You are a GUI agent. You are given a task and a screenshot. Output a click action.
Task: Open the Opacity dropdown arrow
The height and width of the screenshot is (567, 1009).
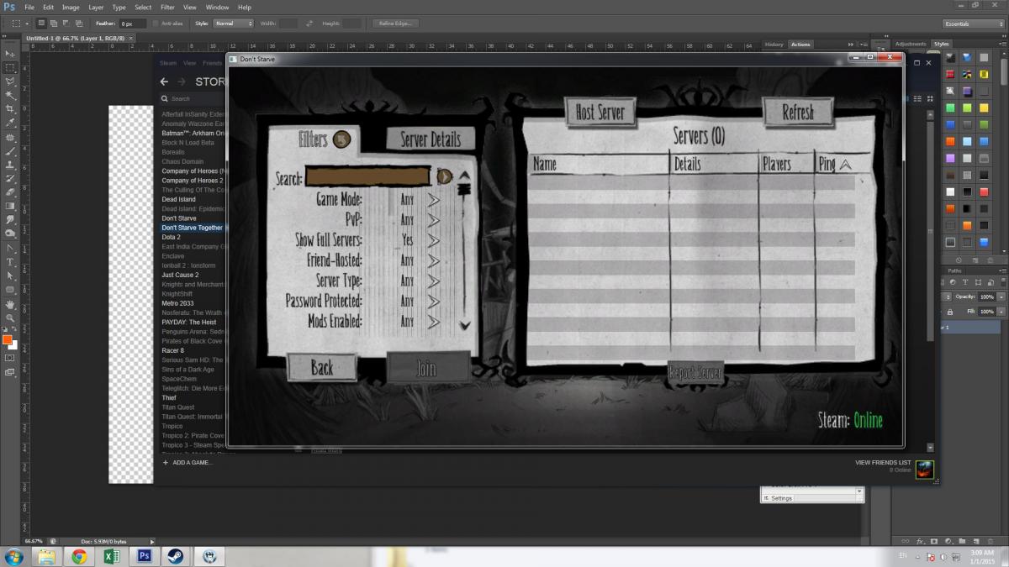pos(1001,297)
